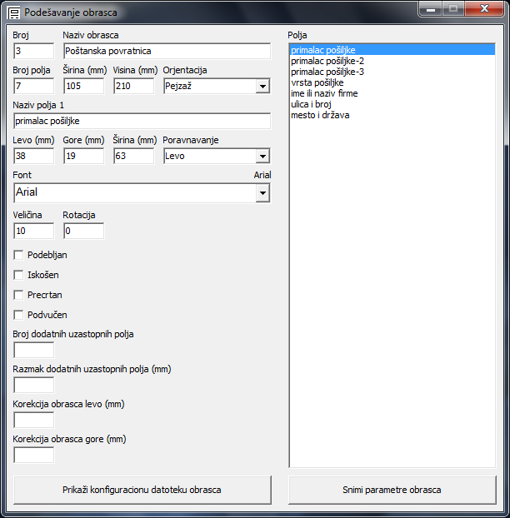
Task: Click the form icon in title bar
Action: (x=14, y=13)
